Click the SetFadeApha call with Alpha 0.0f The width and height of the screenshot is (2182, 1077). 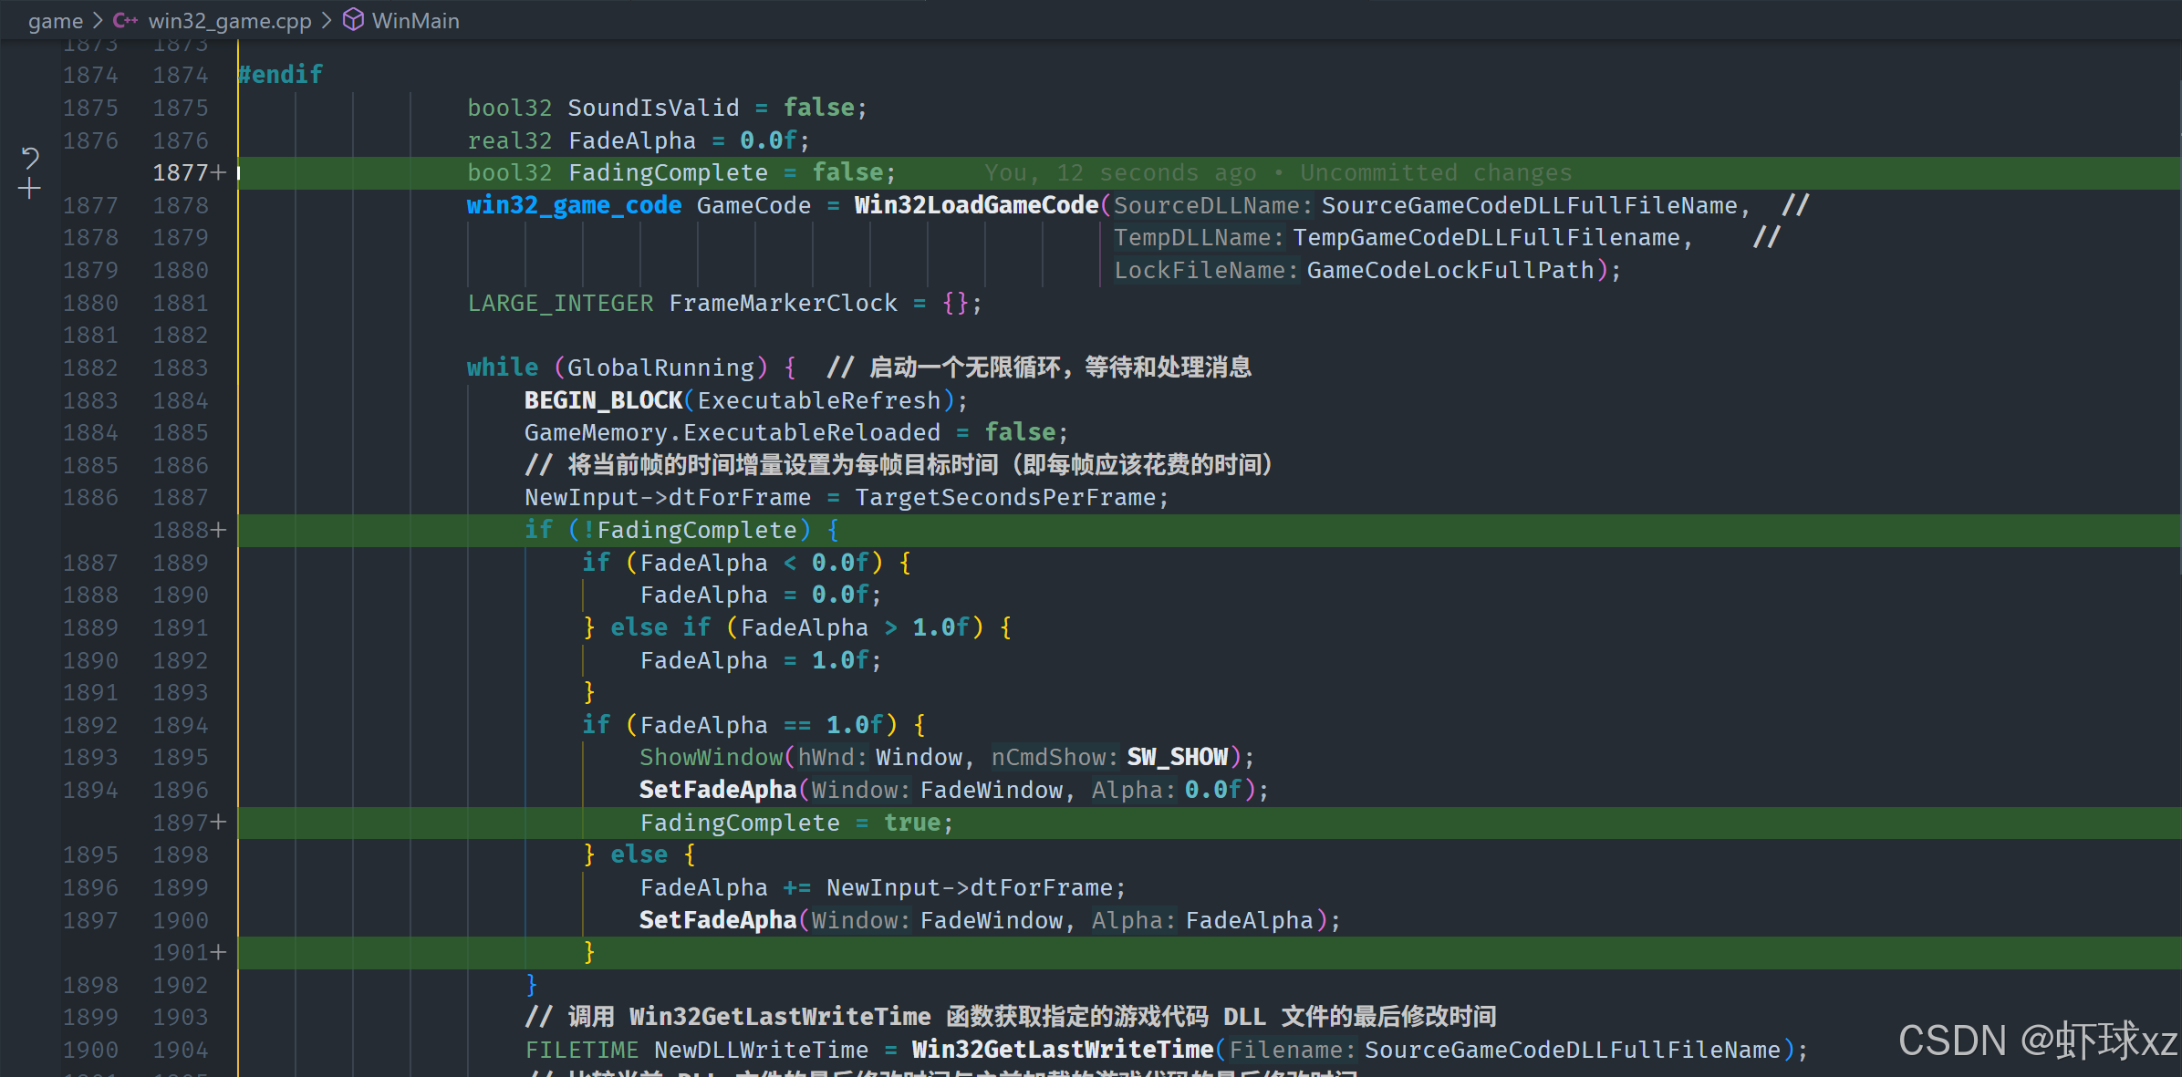718,790
